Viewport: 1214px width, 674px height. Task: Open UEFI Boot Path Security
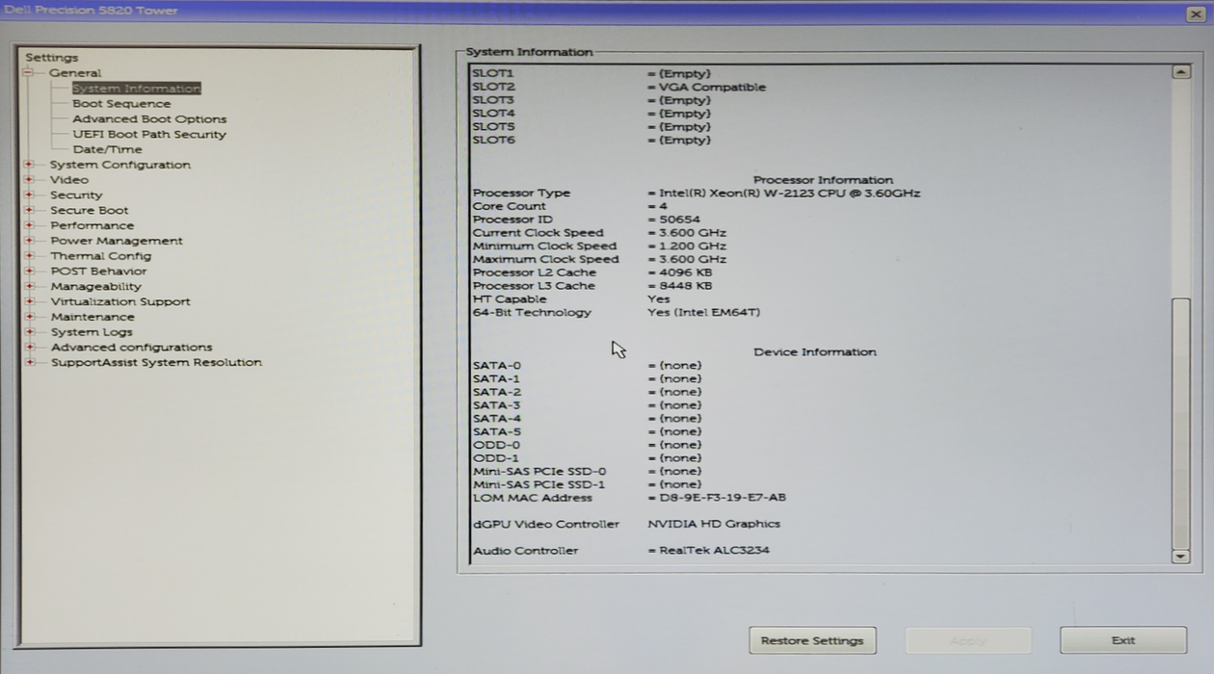click(149, 135)
